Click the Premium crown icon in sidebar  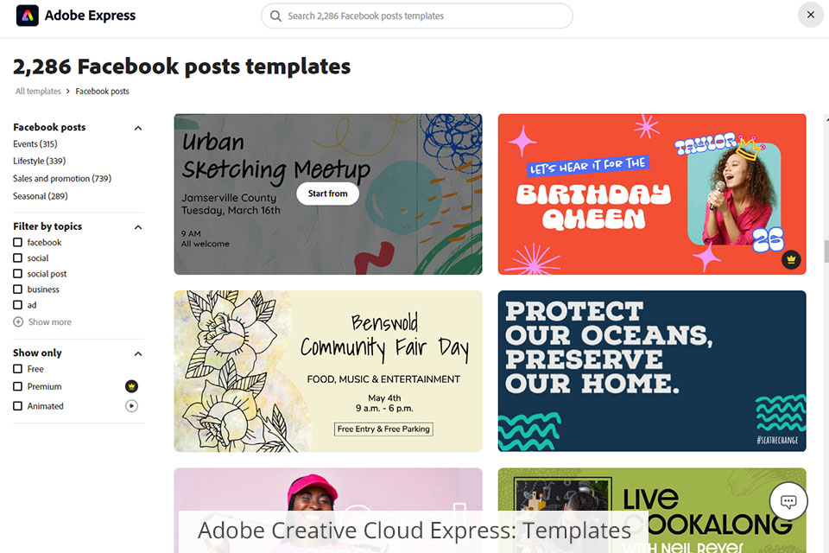click(131, 386)
